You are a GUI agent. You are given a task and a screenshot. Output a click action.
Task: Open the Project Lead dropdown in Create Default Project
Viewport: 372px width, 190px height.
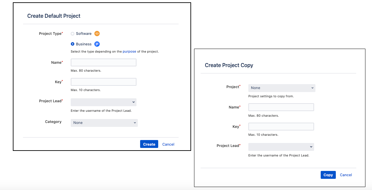pos(103,102)
